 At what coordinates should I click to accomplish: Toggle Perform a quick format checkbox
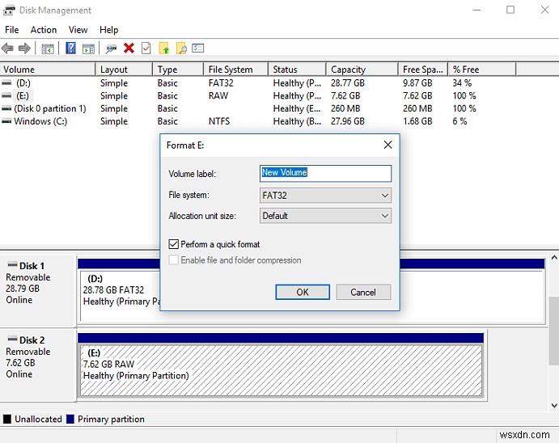pos(173,244)
